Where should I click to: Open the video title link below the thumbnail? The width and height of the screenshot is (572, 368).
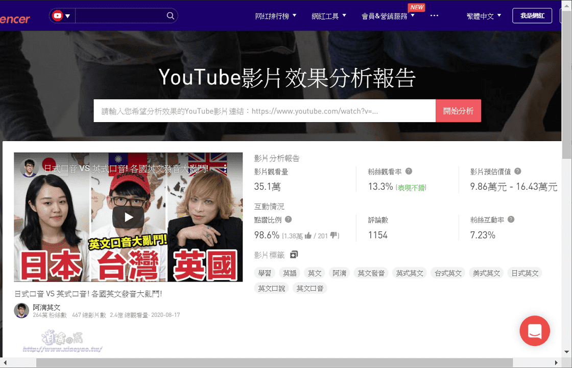click(x=88, y=293)
